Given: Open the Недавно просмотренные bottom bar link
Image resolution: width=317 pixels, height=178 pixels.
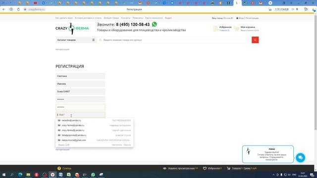Looking at the screenshot, I should tap(181, 168).
